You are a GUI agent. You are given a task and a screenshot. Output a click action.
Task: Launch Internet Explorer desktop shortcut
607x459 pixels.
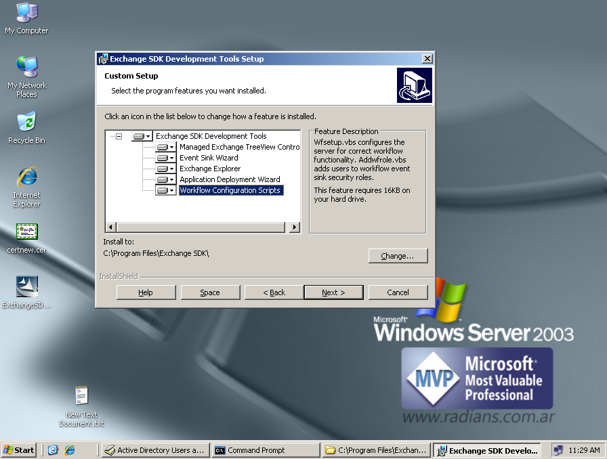(26, 178)
